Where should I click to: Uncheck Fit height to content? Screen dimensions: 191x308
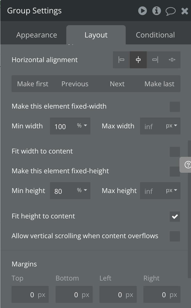(x=175, y=217)
